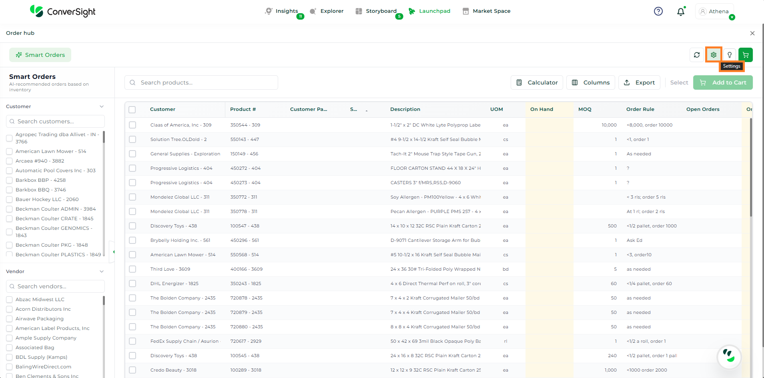Tick the Abzac Midwest LLC vendor checkbox
This screenshot has width=764, height=378.
coord(9,300)
